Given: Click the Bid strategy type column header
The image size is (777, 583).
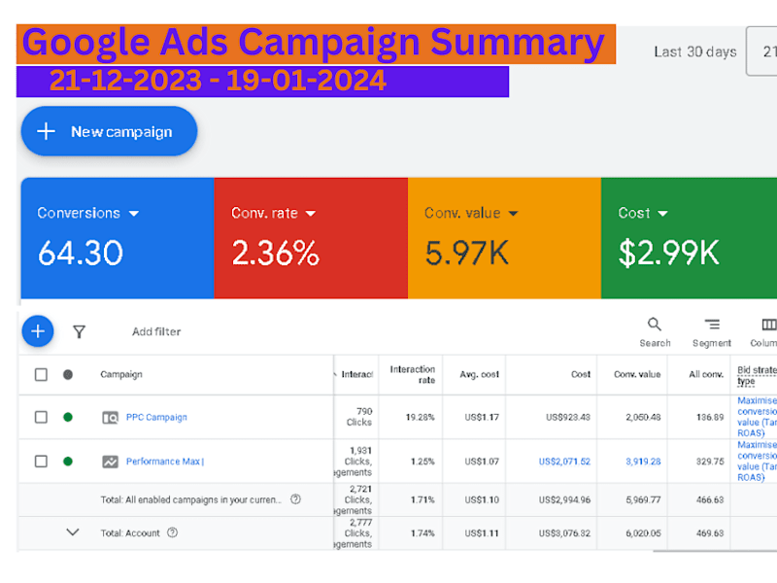Looking at the screenshot, I should [757, 375].
